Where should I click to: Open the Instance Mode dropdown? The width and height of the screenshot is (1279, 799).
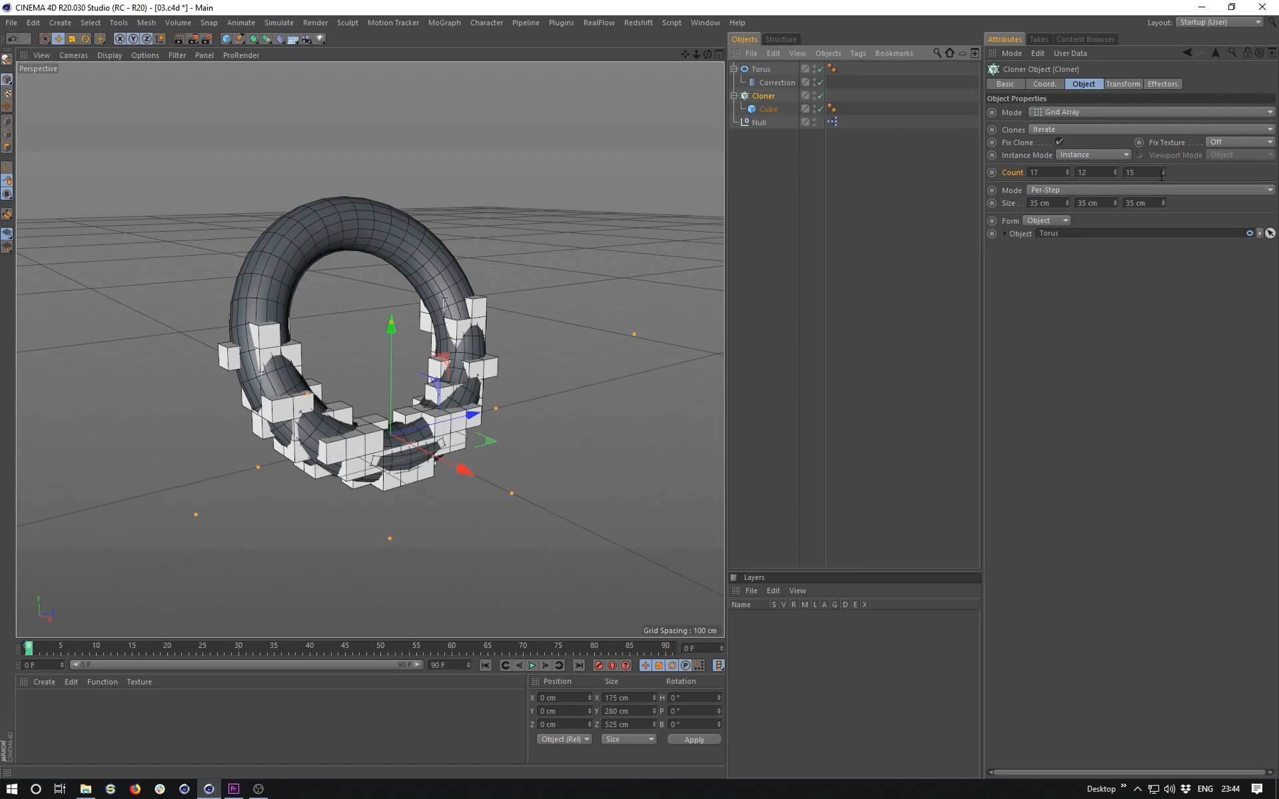pos(1093,154)
